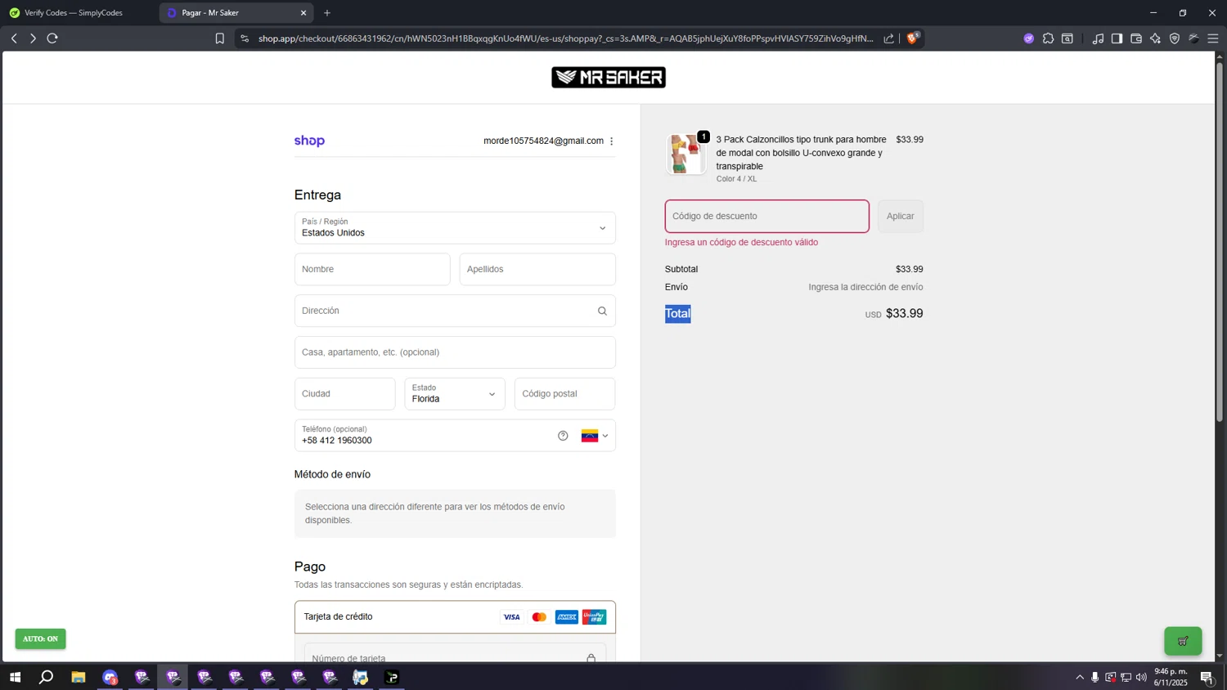1227x690 pixels.
Task: Click the 'Color 4 / XL' variant text
Action: click(x=736, y=179)
